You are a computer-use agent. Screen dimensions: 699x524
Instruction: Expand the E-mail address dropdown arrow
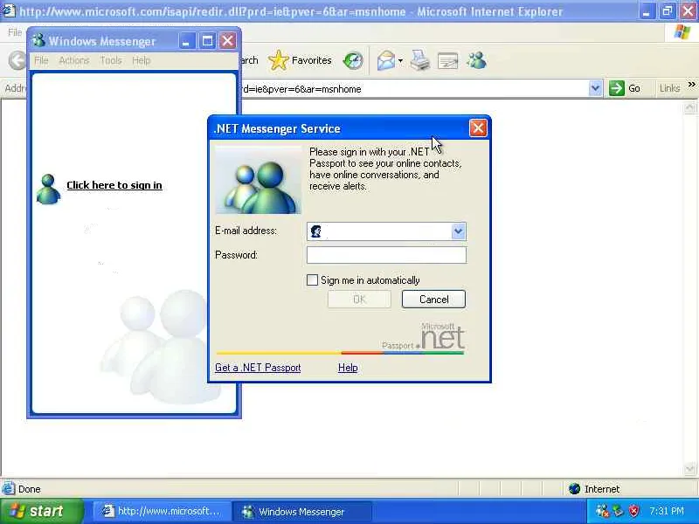pyautogui.click(x=458, y=231)
